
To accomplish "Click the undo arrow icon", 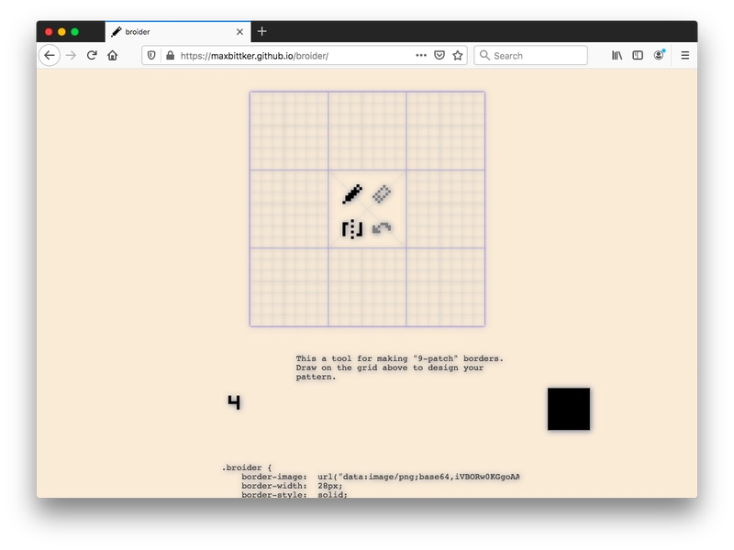I will (382, 228).
